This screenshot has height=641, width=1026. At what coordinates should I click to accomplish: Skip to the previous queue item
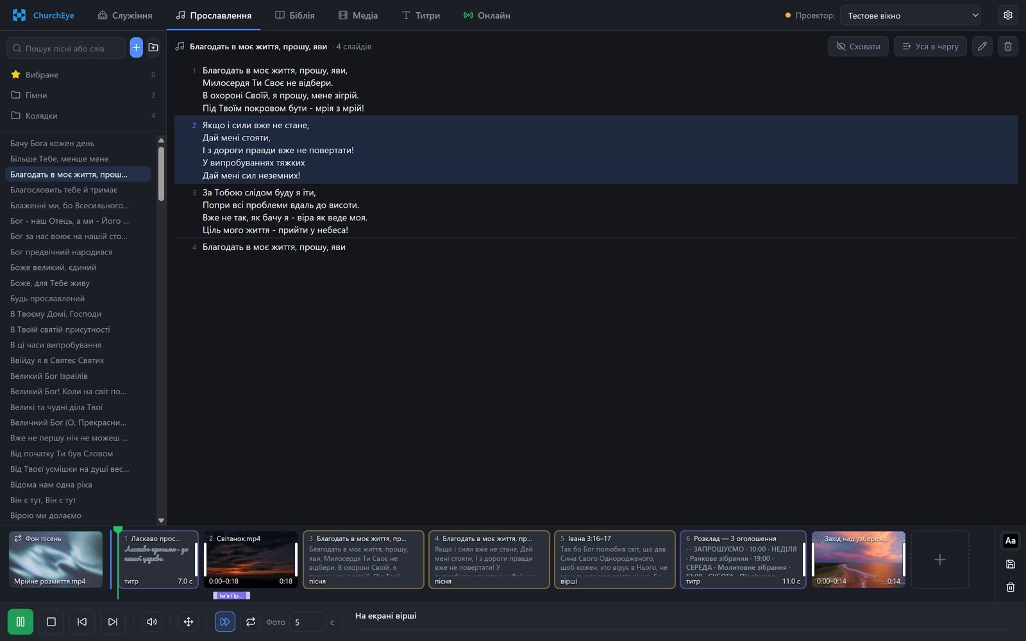[82, 622]
